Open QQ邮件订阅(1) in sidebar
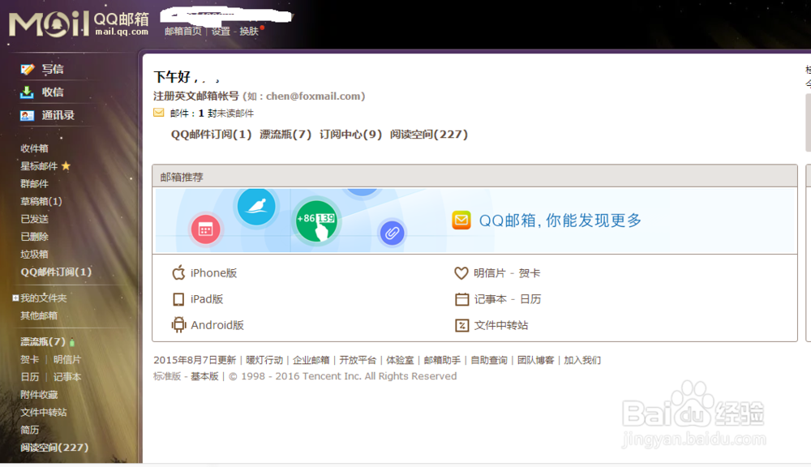The width and height of the screenshot is (811, 467). click(x=56, y=272)
